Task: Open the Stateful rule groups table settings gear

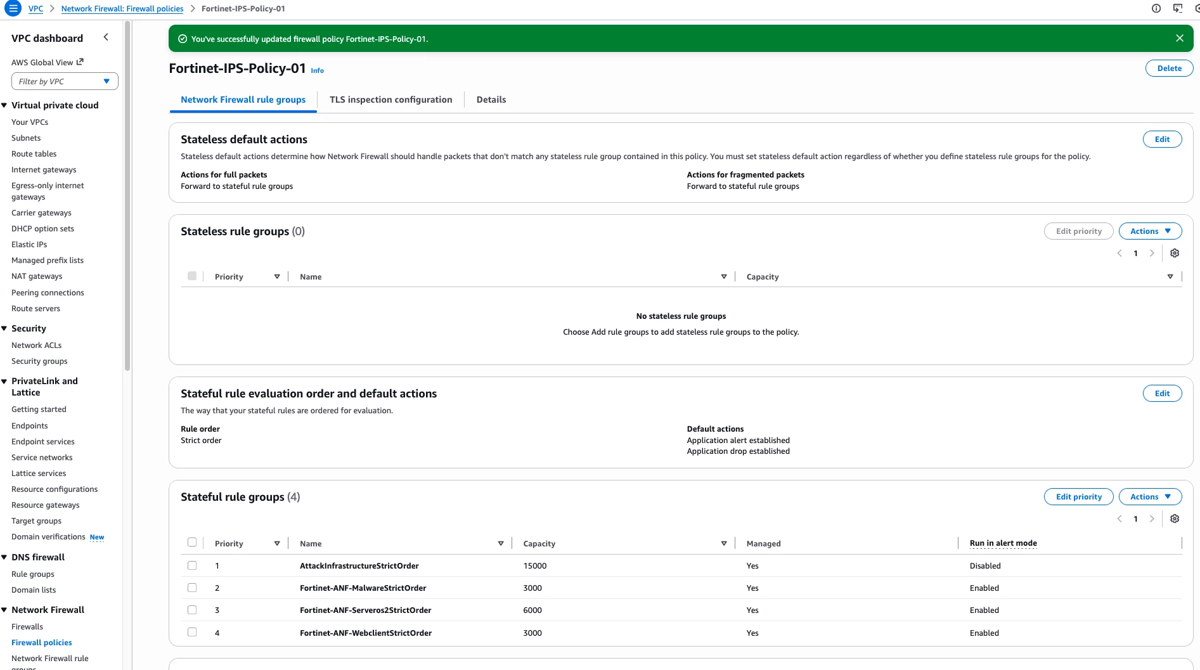Action: (1175, 519)
